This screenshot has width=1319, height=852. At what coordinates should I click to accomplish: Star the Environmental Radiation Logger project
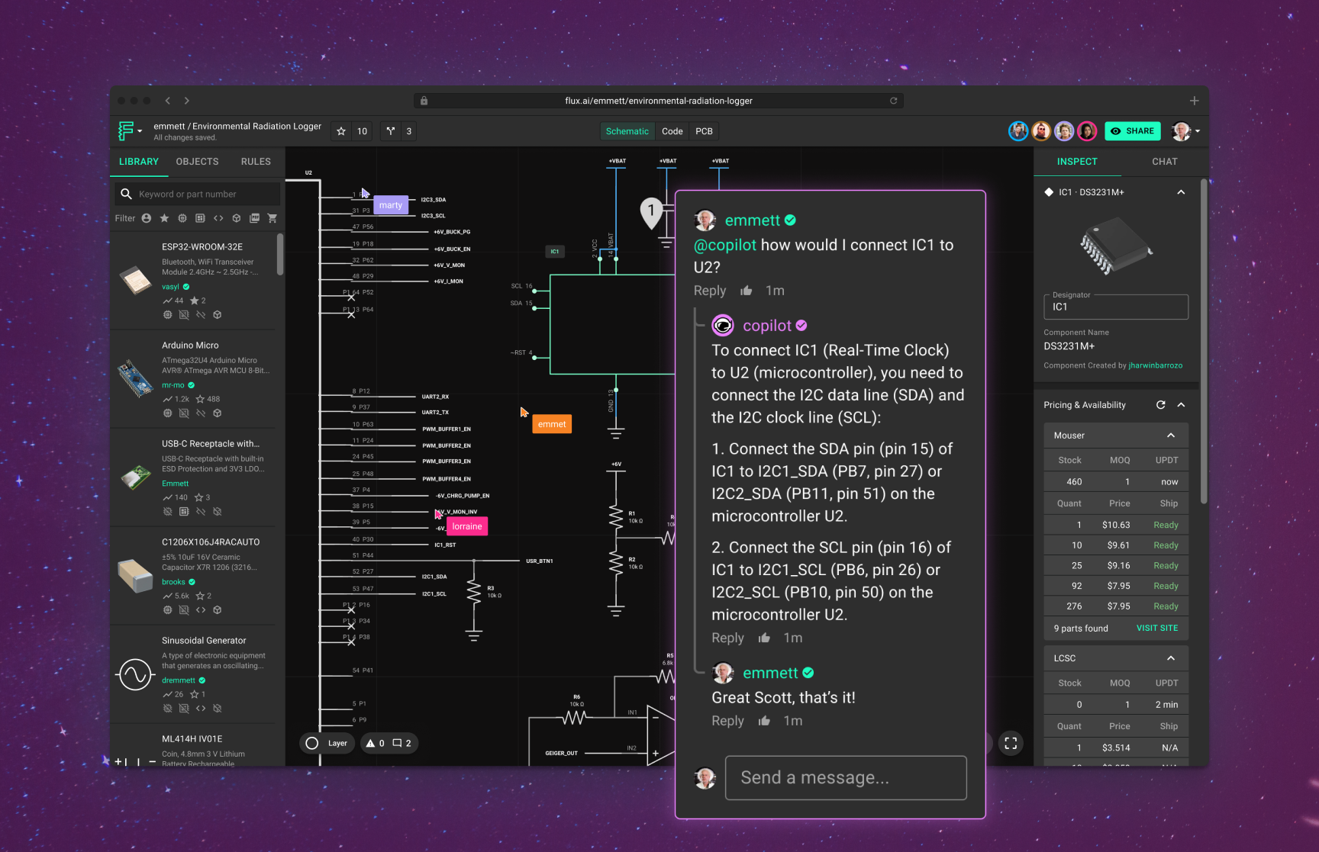tap(340, 130)
